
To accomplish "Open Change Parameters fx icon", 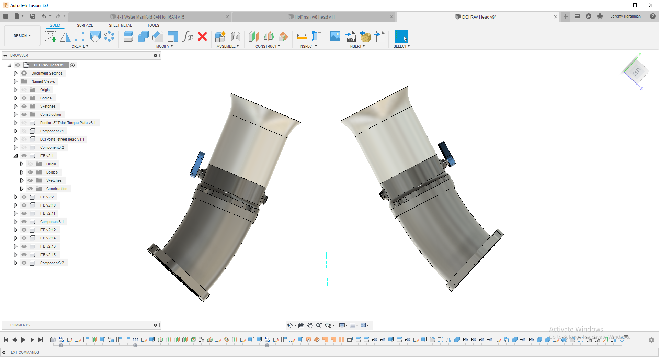I will 188,36.
